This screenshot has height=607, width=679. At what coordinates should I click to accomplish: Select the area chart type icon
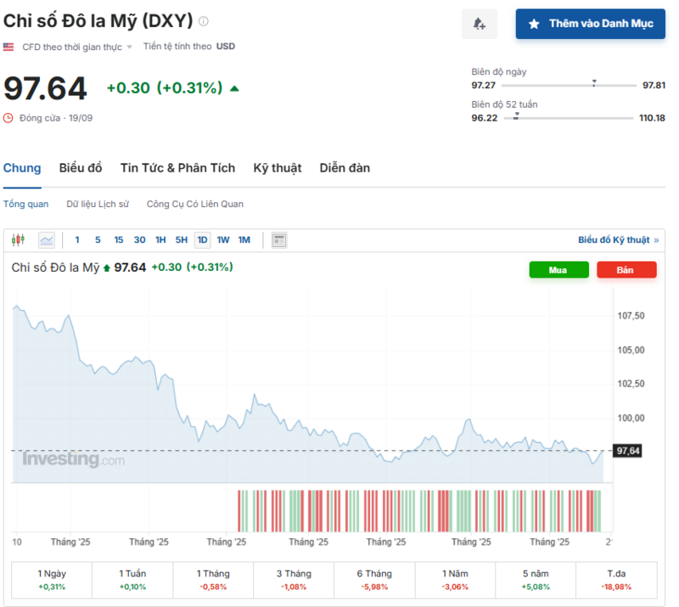point(46,240)
